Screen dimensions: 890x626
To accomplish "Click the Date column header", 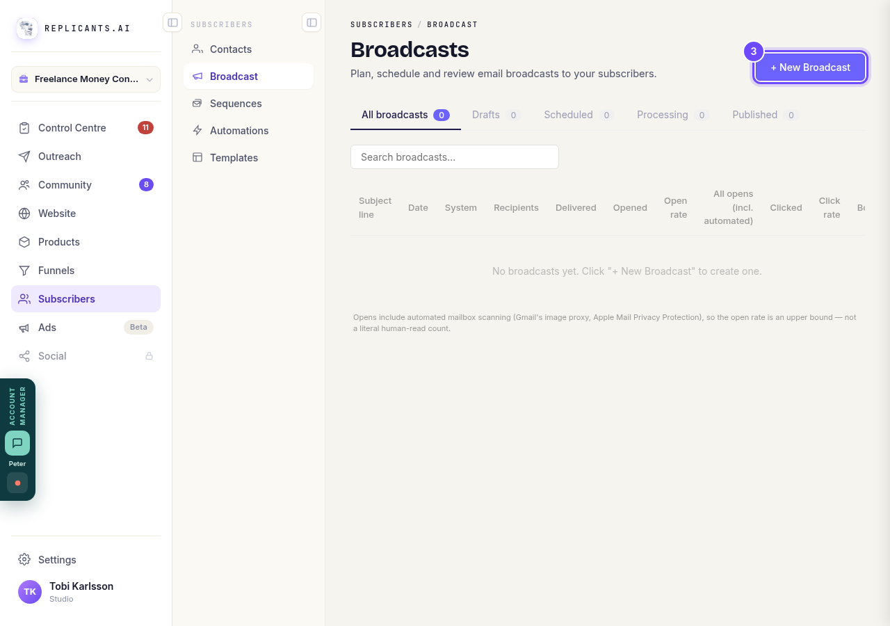I will [418, 208].
